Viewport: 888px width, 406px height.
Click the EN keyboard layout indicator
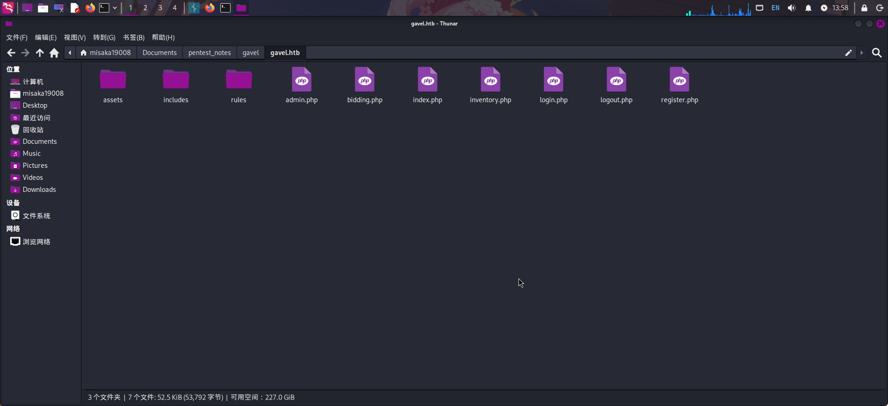tap(775, 8)
